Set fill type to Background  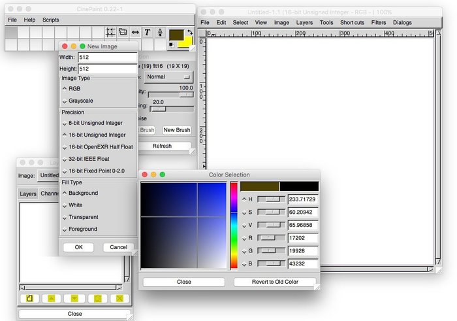pos(80,193)
